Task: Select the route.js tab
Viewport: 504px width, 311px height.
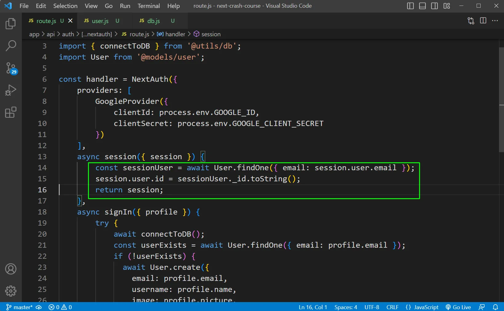Action: (x=46, y=21)
